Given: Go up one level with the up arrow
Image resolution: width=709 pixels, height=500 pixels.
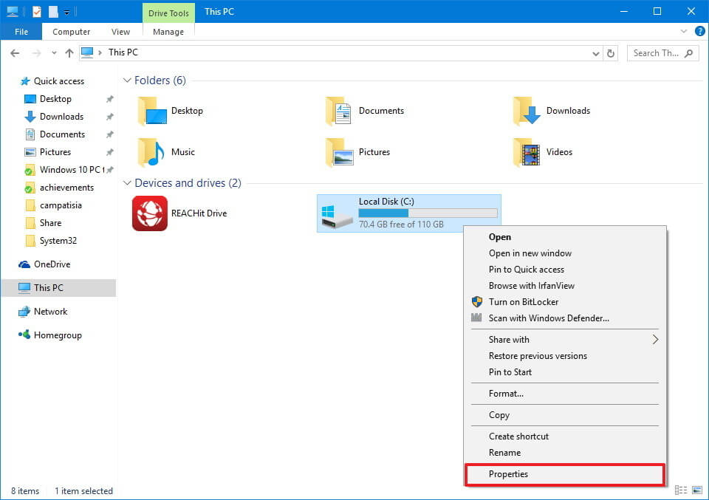Looking at the screenshot, I should (69, 53).
